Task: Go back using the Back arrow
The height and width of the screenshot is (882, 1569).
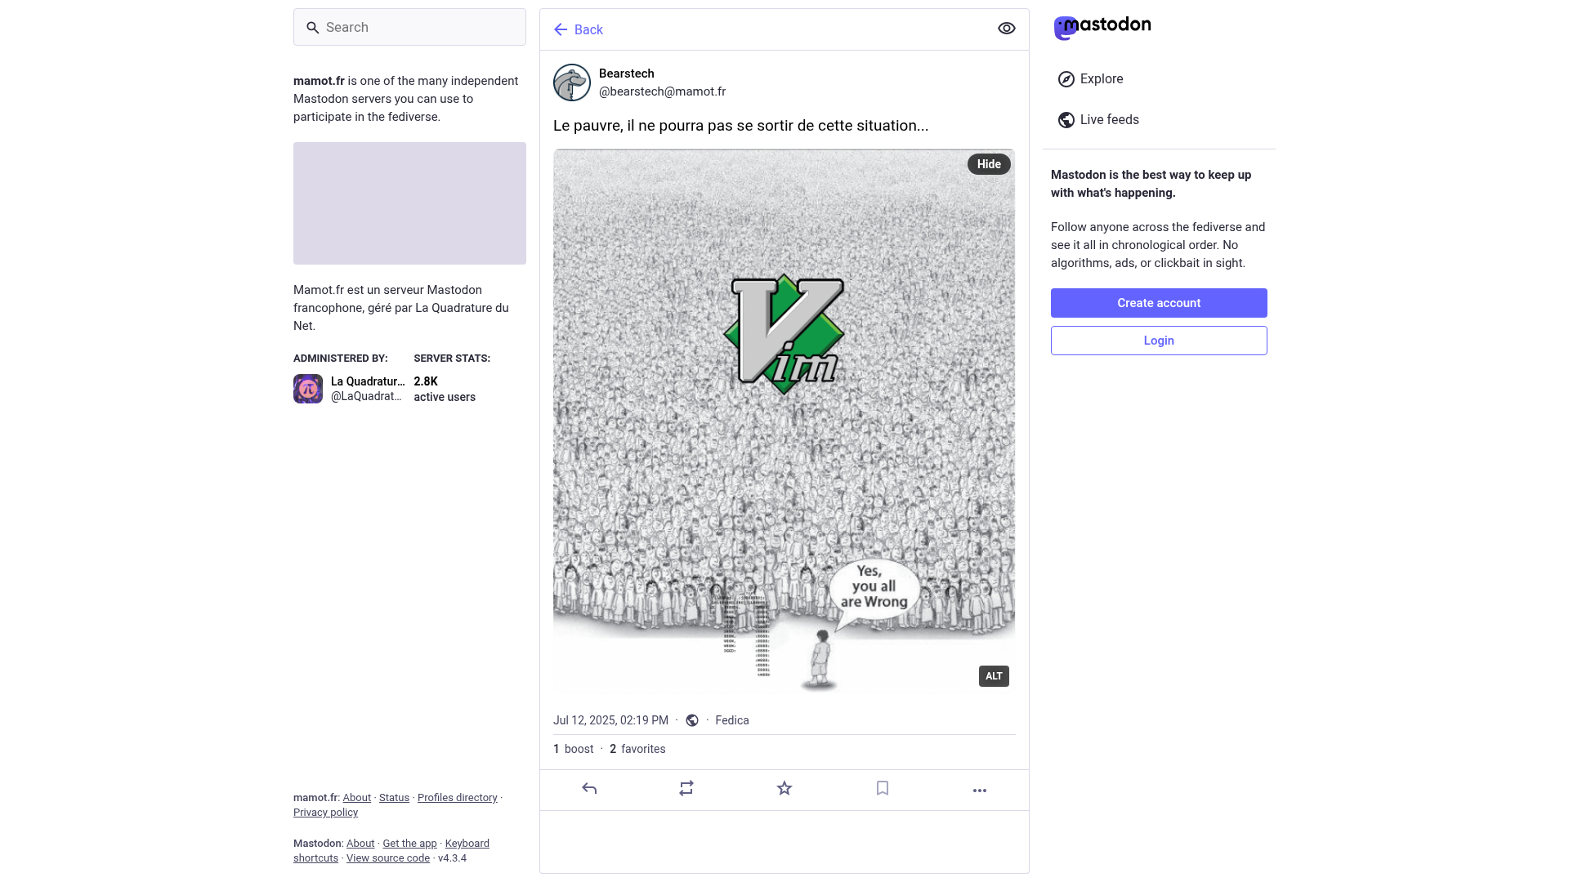Action: point(578,29)
